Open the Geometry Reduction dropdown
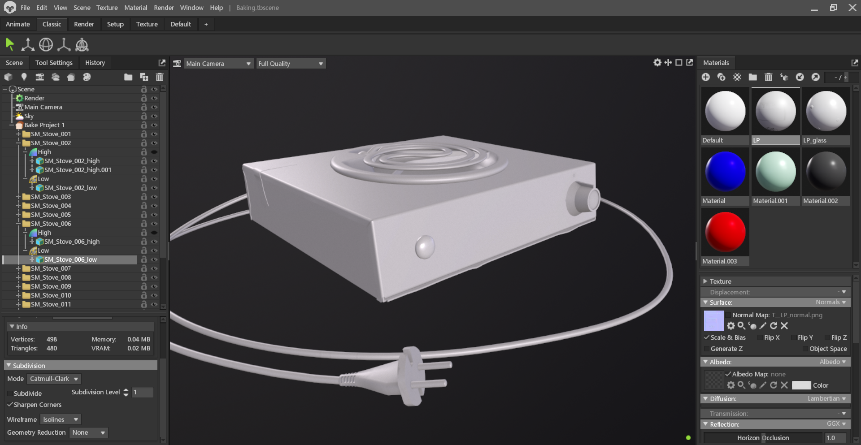The width and height of the screenshot is (861, 445). 88,432
